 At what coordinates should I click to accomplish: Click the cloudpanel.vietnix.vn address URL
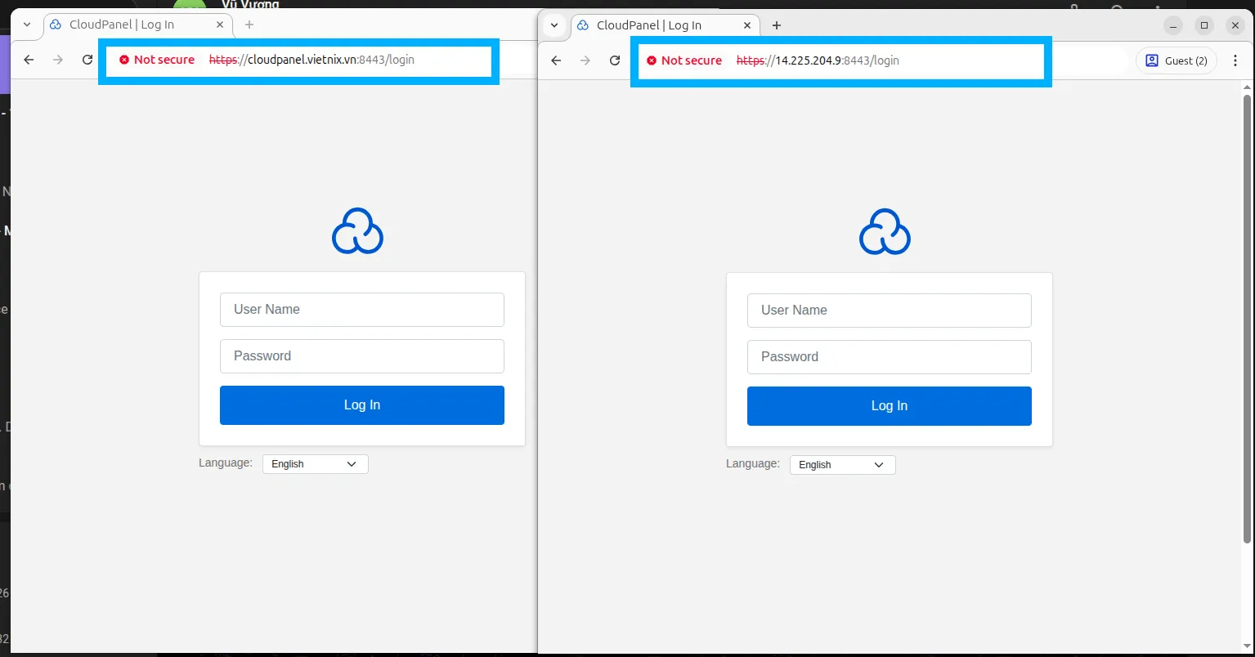tap(312, 60)
